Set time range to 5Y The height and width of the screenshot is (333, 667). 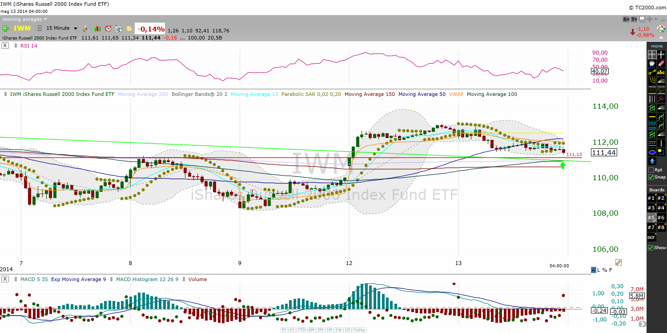click(x=284, y=330)
